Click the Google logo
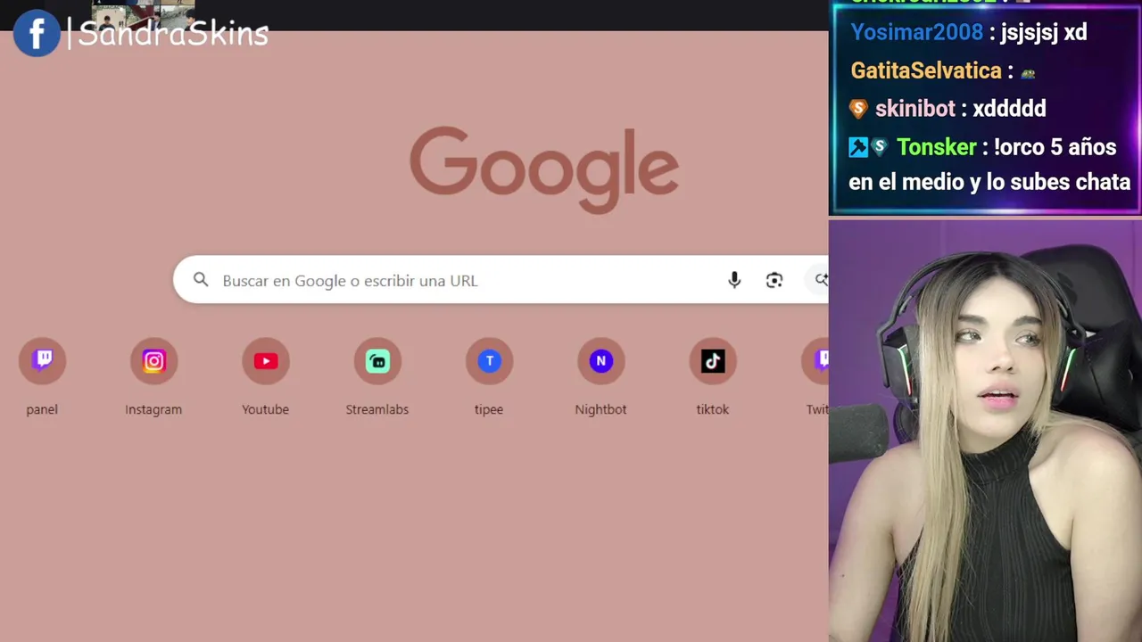 544,169
